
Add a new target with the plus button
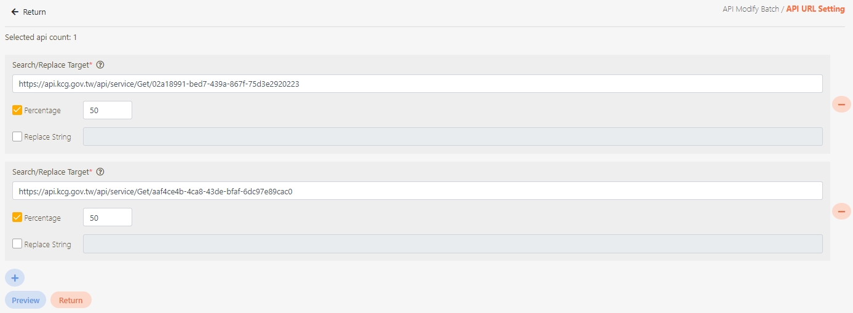(15, 278)
